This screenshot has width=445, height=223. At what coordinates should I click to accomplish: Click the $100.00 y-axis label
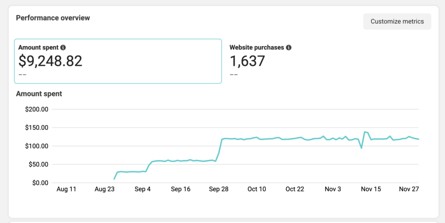tap(37, 146)
